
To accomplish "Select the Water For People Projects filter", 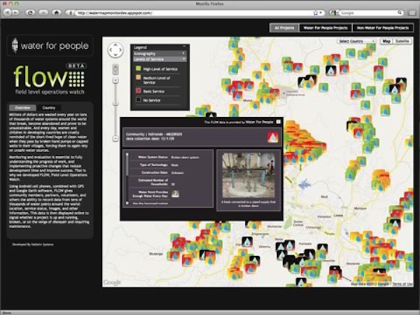I will tap(325, 28).
